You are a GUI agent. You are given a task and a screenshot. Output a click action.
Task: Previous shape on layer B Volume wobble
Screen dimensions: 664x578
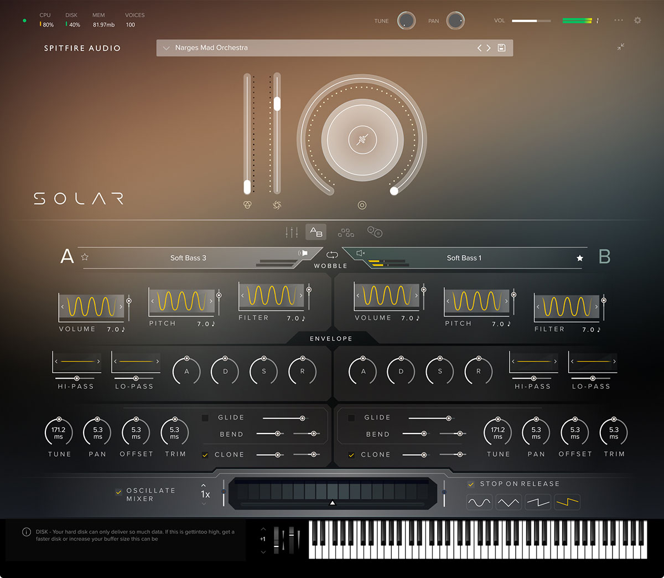coord(358,296)
